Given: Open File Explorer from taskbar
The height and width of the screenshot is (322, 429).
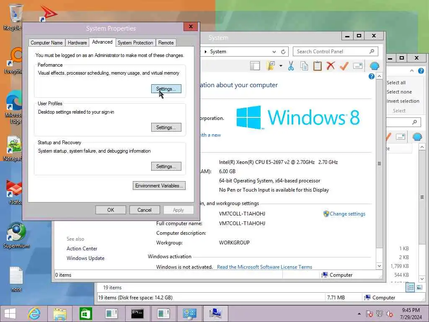Looking at the screenshot, I should click(x=60, y=314).
